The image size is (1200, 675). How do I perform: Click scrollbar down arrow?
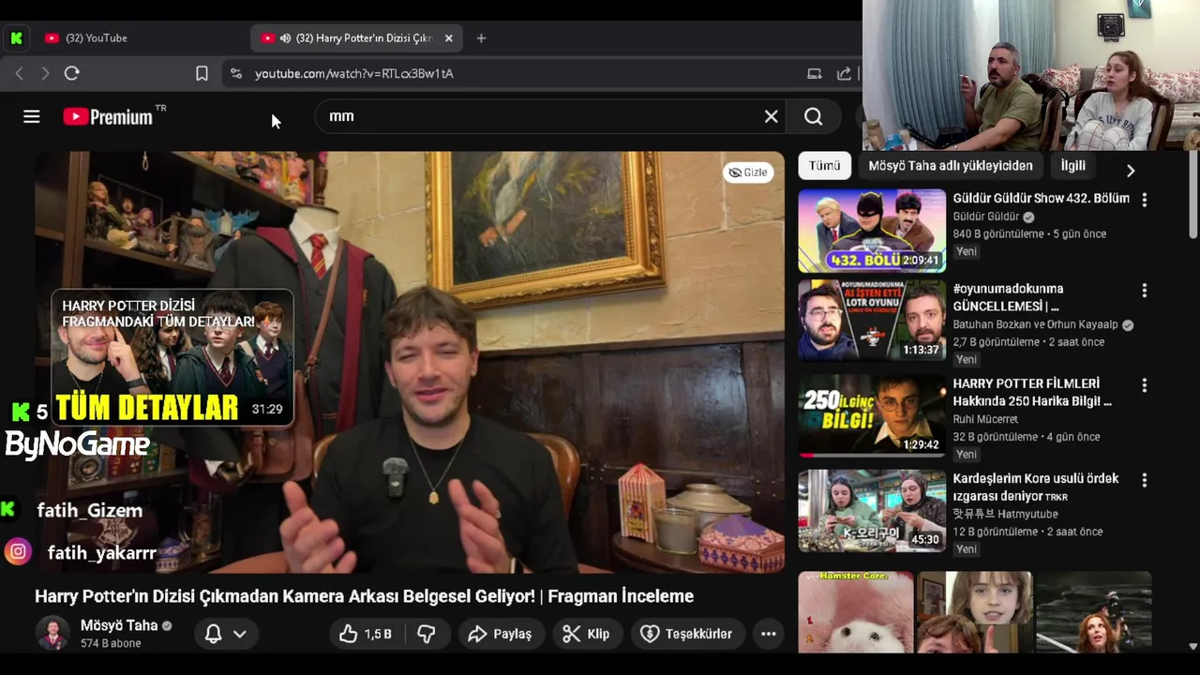(1192, 646)
